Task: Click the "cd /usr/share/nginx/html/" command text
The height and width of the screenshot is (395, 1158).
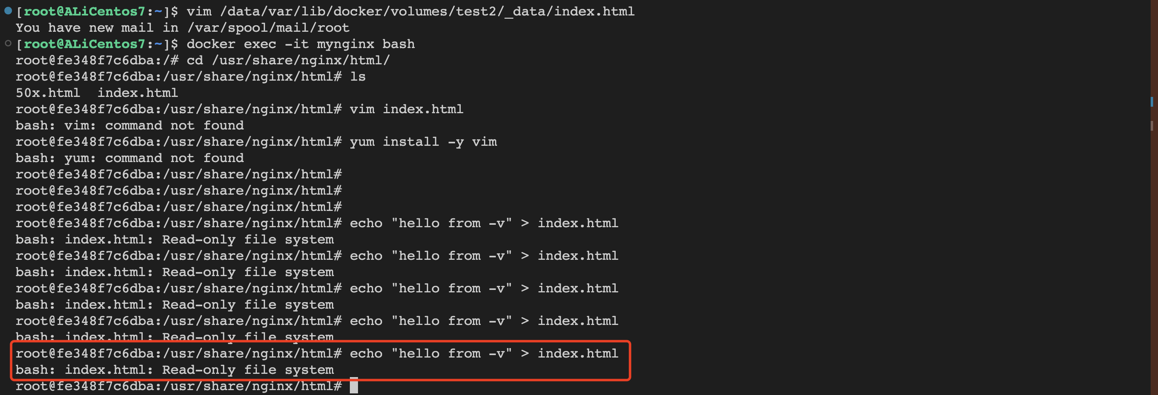Action: click(x=288, y=60)
